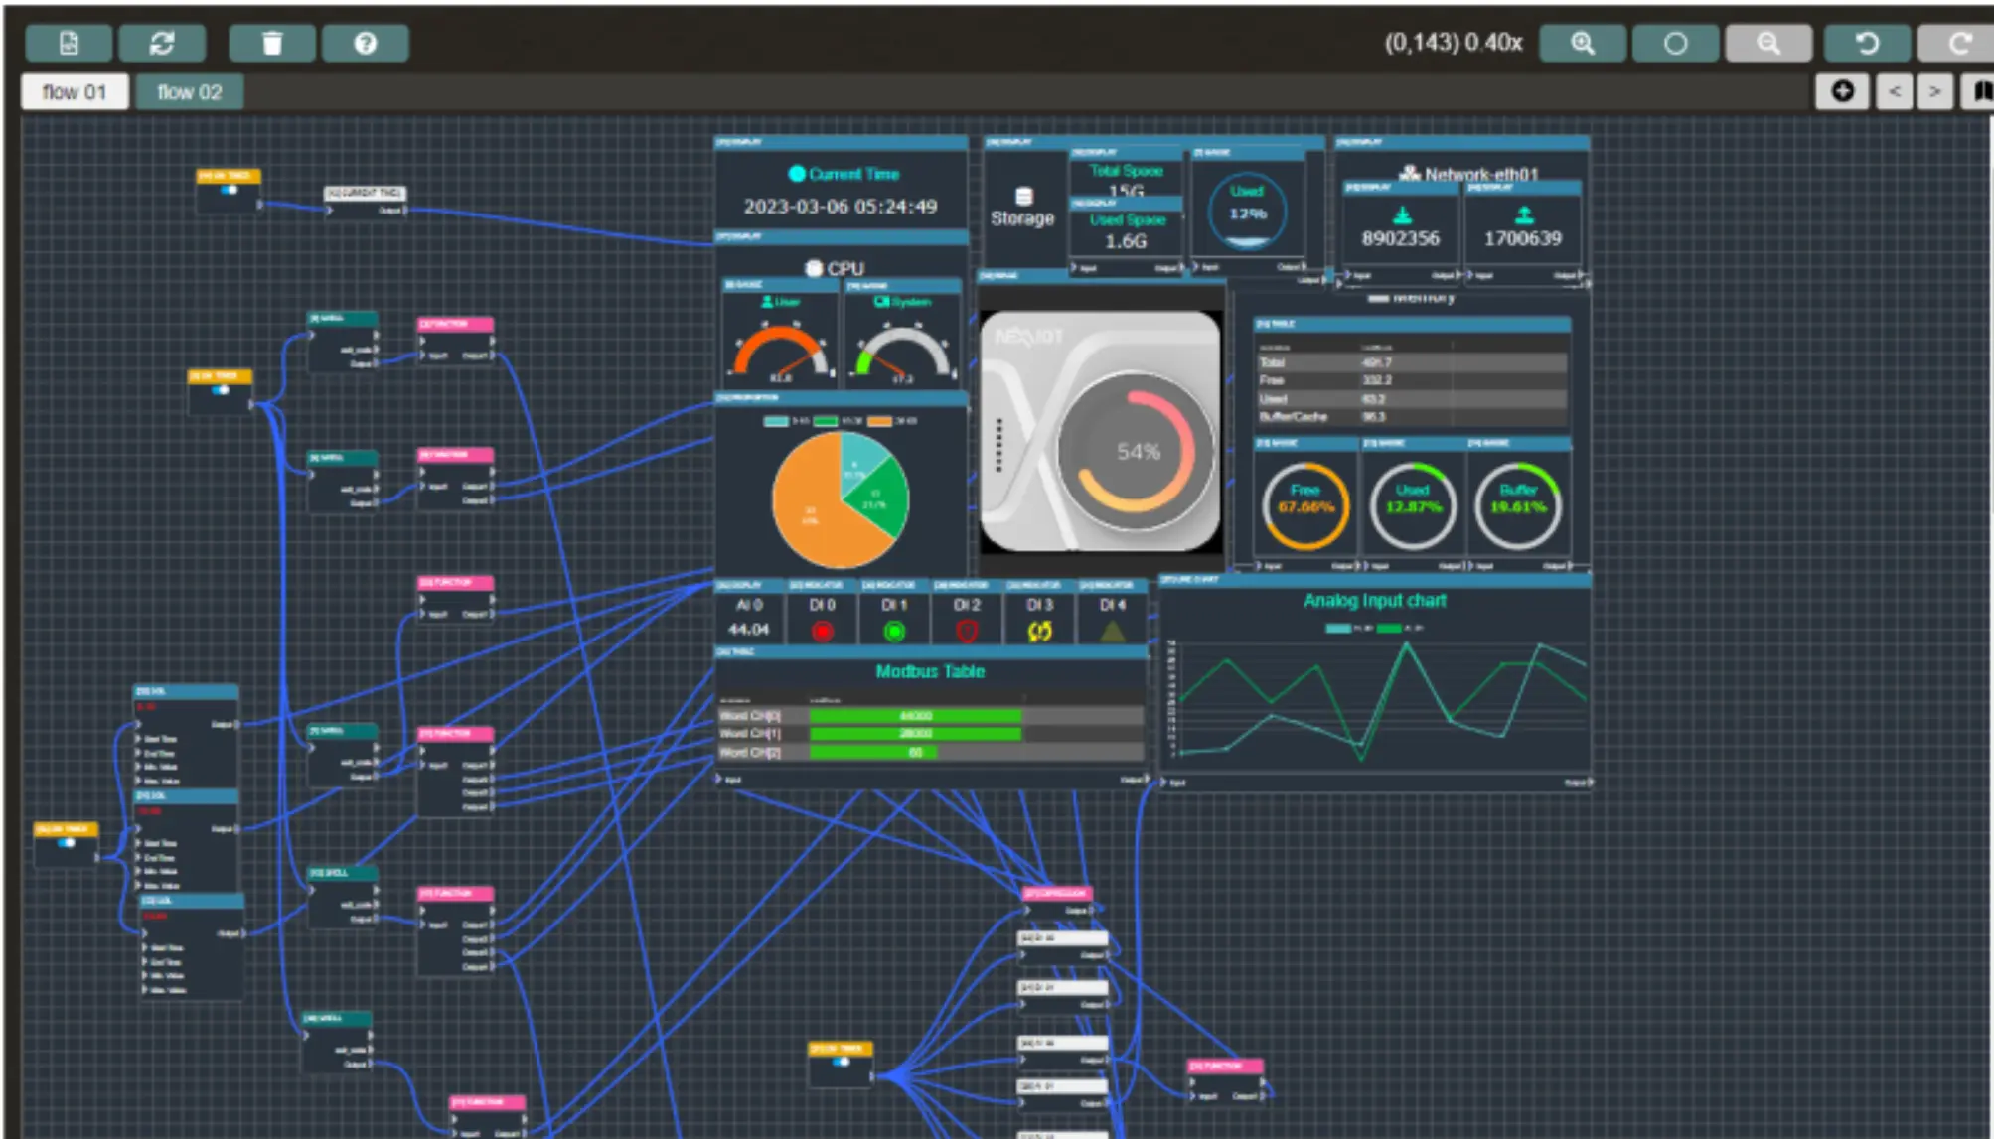Click the 54% circular gauge widget

coord(1138,452)
